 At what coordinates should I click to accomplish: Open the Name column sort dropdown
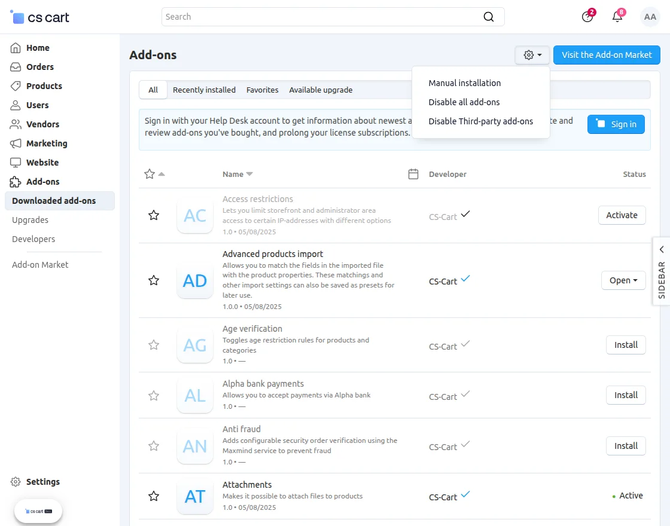(x=237, y=174)
